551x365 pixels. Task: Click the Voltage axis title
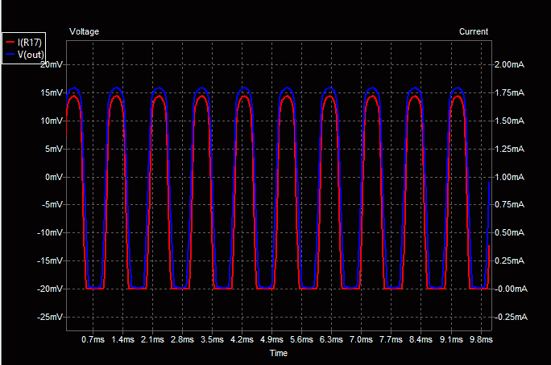click(85, 31)
